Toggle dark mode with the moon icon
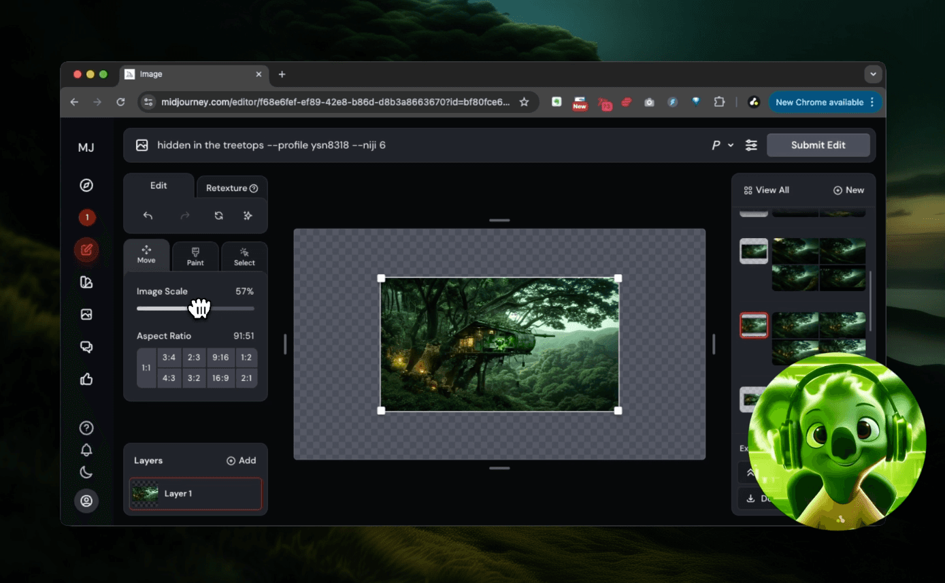945x583 pixels. click(x=86, y=471)
